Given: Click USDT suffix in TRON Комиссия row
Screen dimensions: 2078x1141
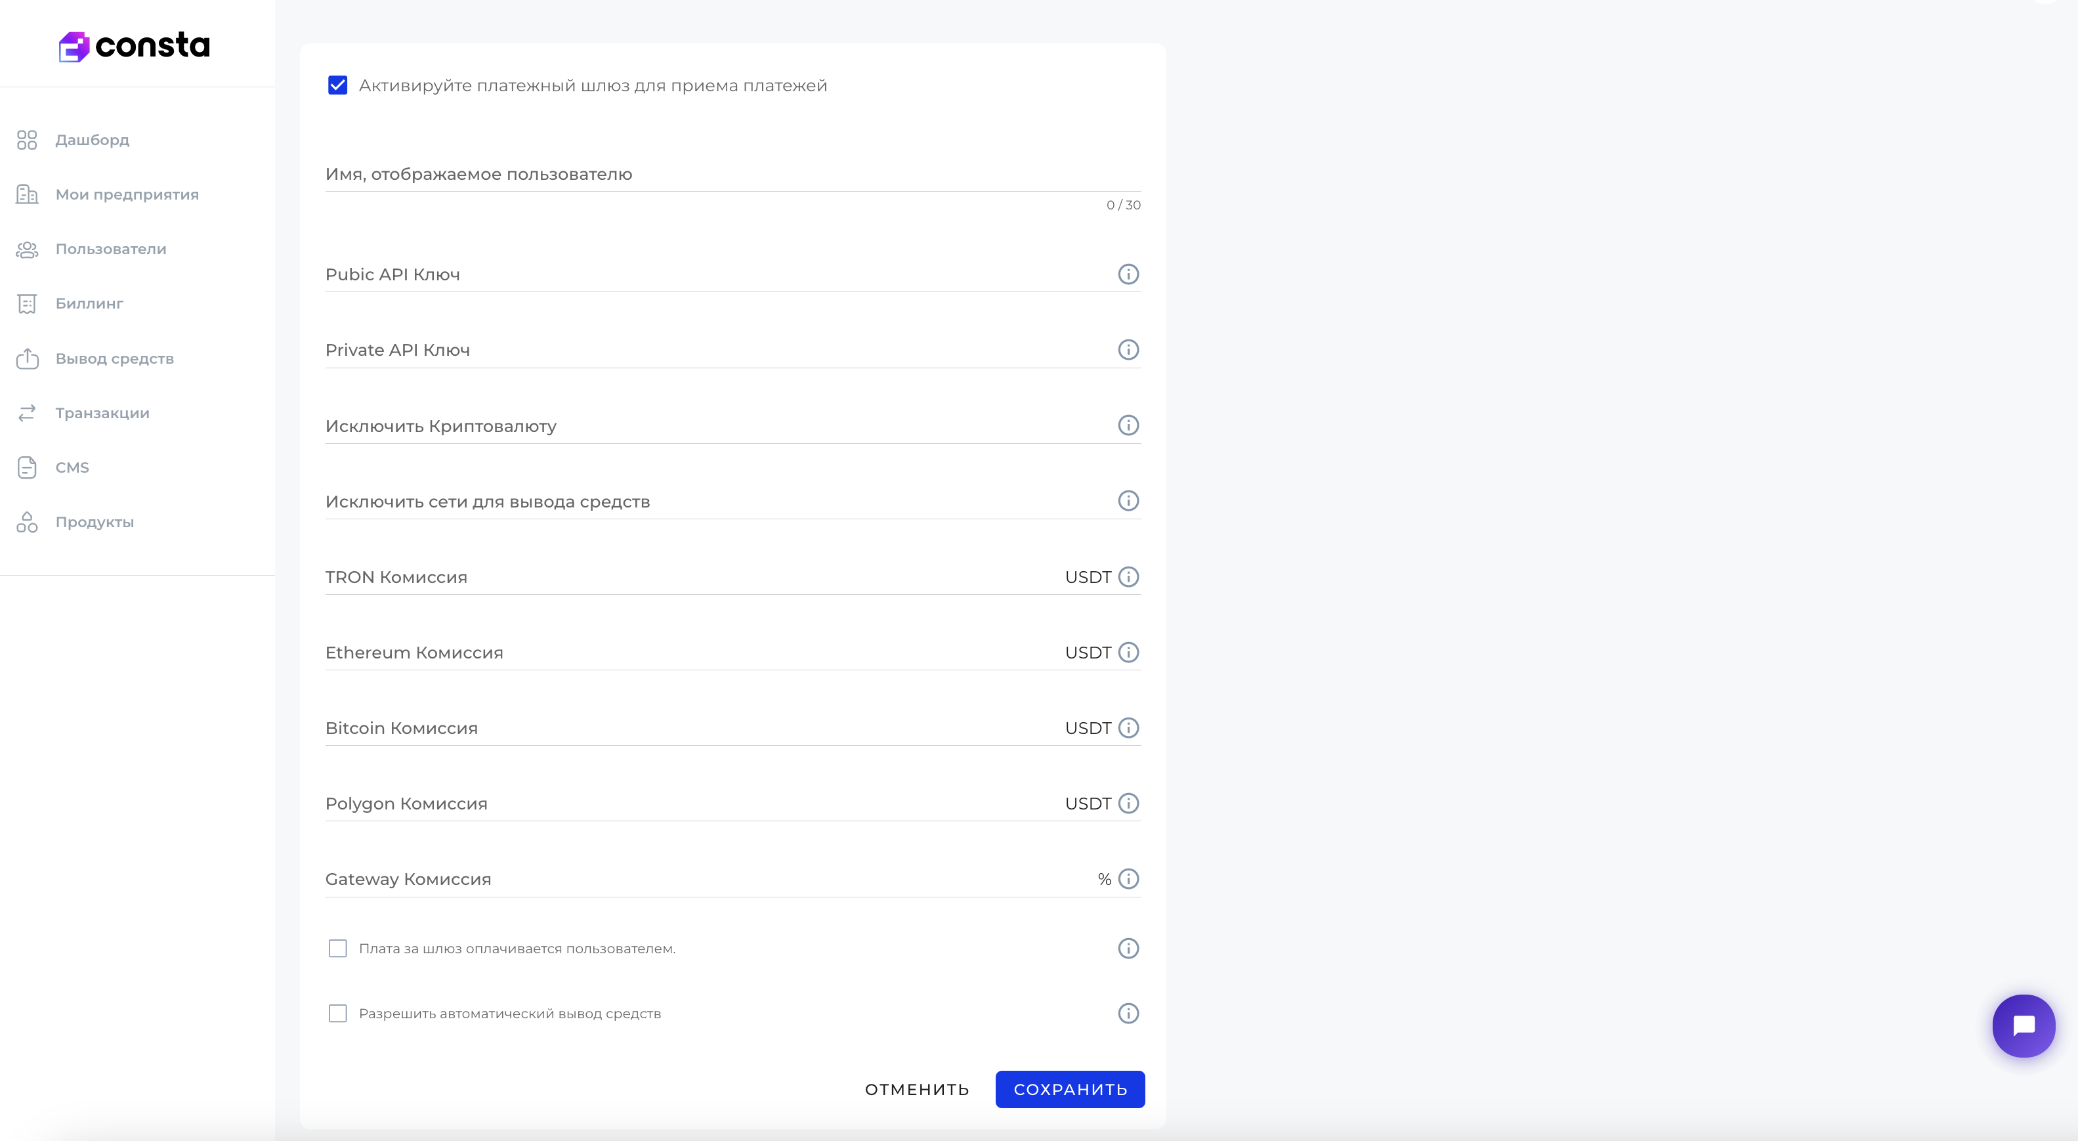Looking at the screenshot, I should (x=1088, y=577).
